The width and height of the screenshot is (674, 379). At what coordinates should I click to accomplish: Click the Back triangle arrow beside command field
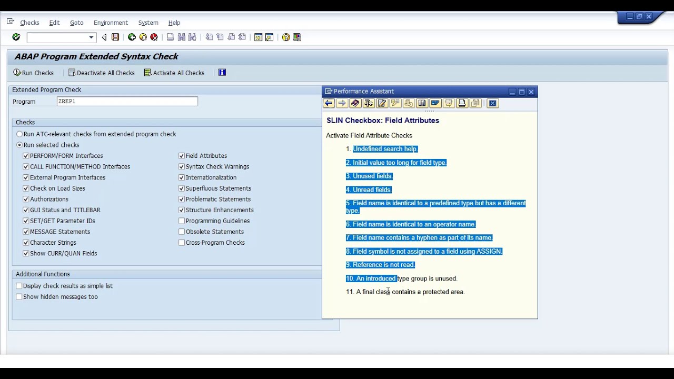point(104,37)
